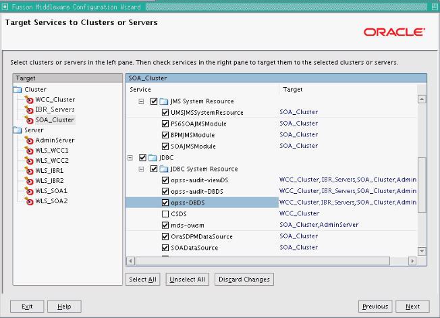
Task: Proceed with the Next button
Action: (412, 307)
